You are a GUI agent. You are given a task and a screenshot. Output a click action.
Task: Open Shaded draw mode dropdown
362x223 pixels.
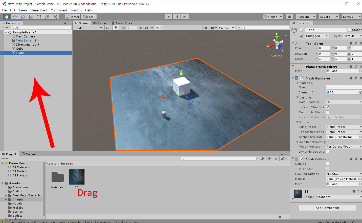click(x=88, y=28)
